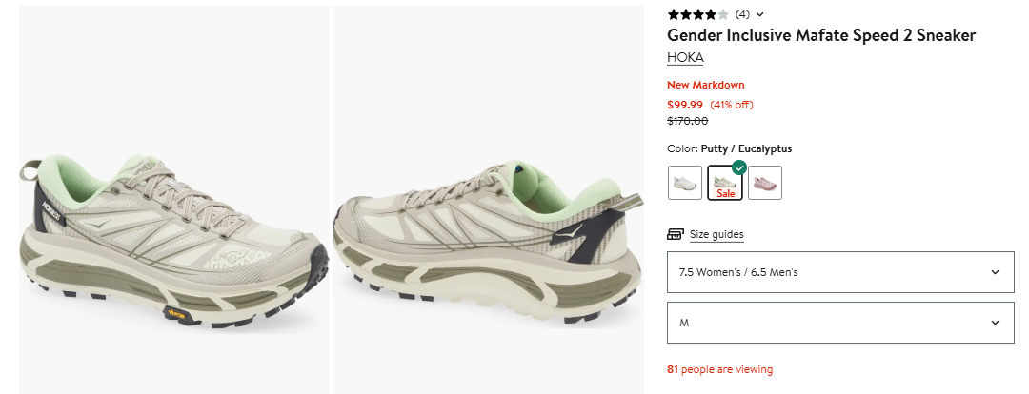Image resolution: width=1029 pixels, height=394 pixels.
Task: Open the M width dropdown
Action: (x=840, y=323)
